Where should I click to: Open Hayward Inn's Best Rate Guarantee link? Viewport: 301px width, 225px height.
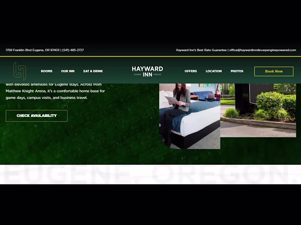201,50
